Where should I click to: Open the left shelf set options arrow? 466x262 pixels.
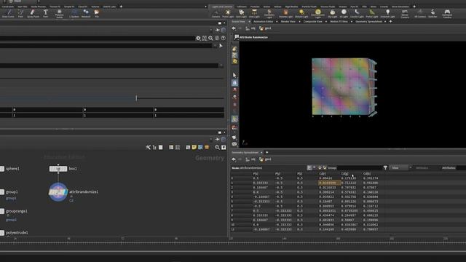tap(205, 7)
